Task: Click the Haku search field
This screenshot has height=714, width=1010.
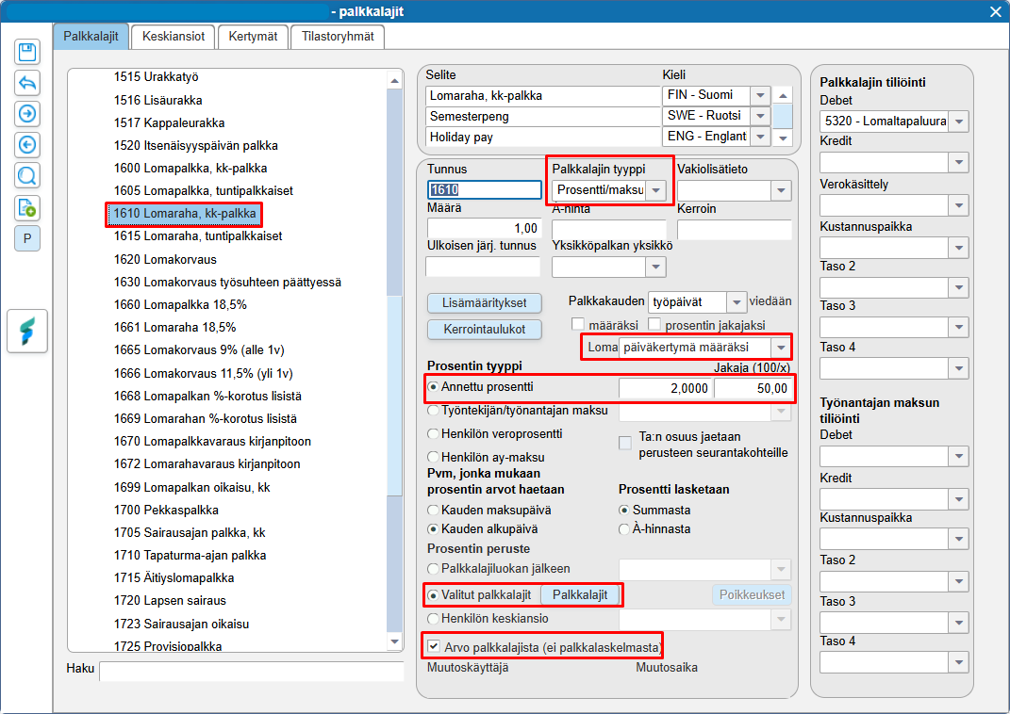Action: pyautogui.click(x=251, y=671)
